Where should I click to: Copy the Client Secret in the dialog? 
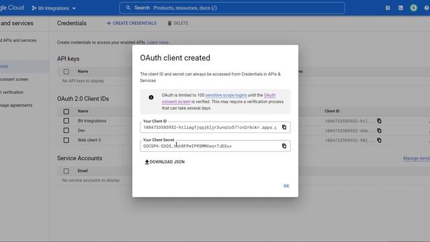tap(284, 146)
